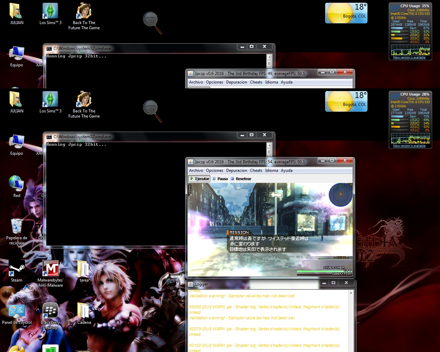Open Idioma menu in the Jpcsp FPS: 54 window
Image resolution: width=440 pixels, height=352 pixels.
coord(272,170)
